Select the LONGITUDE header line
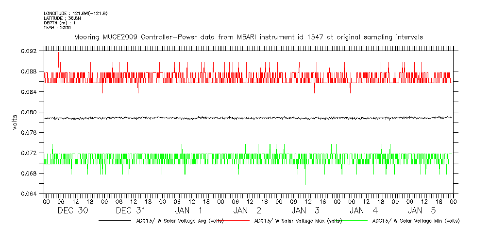This screenshot has height=245, width=490. [x=75, y=13]
